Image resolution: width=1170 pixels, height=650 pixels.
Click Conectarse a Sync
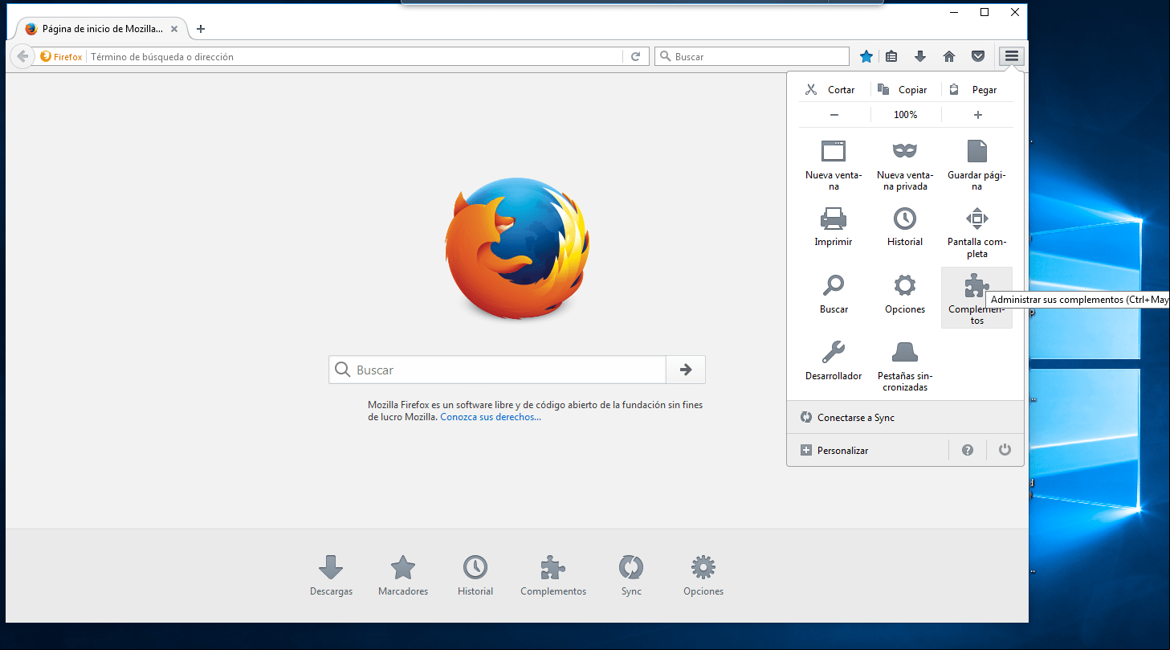905,417
